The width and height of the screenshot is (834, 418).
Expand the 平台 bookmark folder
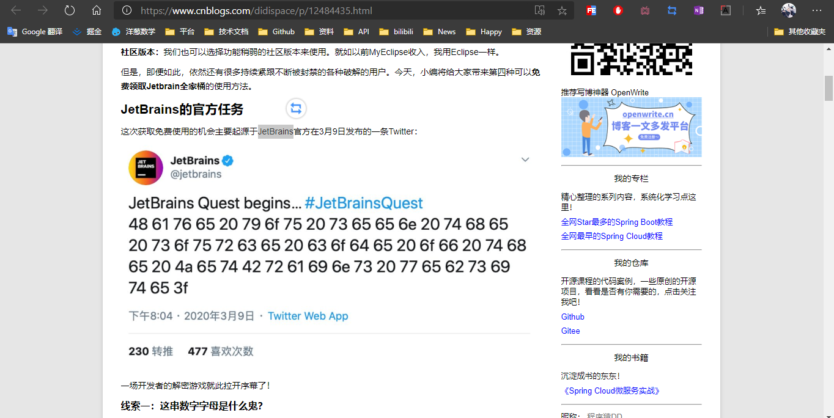[180, 32]
